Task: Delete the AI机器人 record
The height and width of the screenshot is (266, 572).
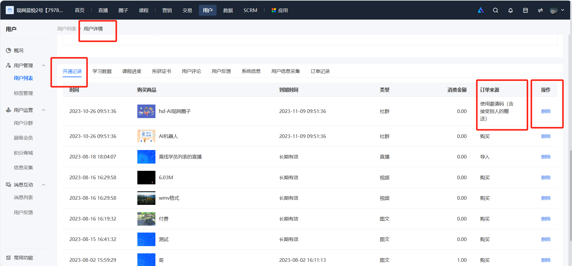Action: click(545, 136)
